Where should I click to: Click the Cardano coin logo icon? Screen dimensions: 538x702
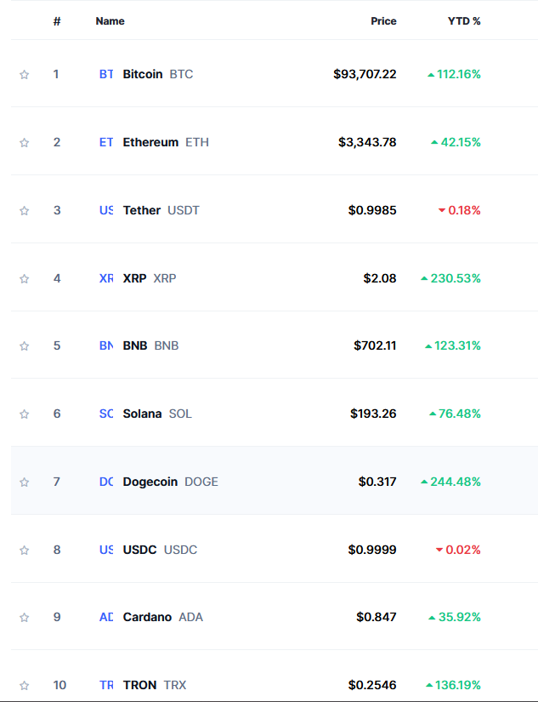[x=106, y=617]
